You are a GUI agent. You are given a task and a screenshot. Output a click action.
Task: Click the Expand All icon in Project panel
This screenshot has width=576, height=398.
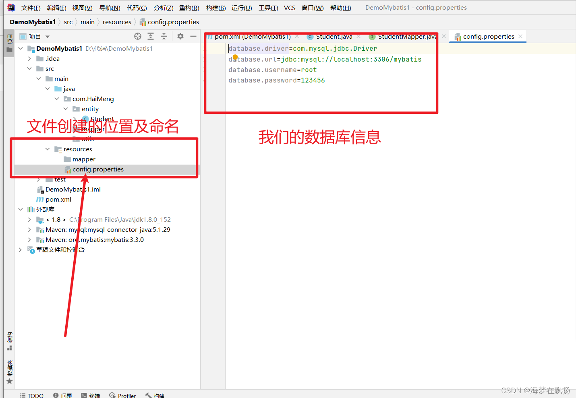click(151, 36)
